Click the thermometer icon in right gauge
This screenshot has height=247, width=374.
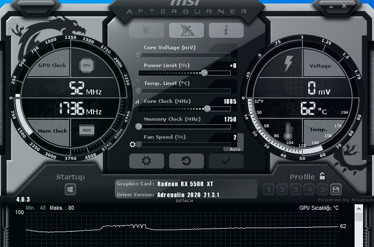coord(288,131)
